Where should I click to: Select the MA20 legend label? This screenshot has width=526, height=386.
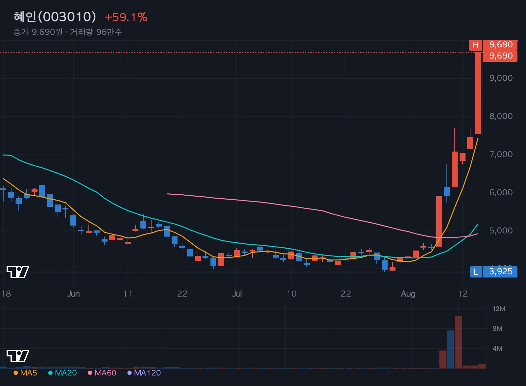[x=66, y=373]
